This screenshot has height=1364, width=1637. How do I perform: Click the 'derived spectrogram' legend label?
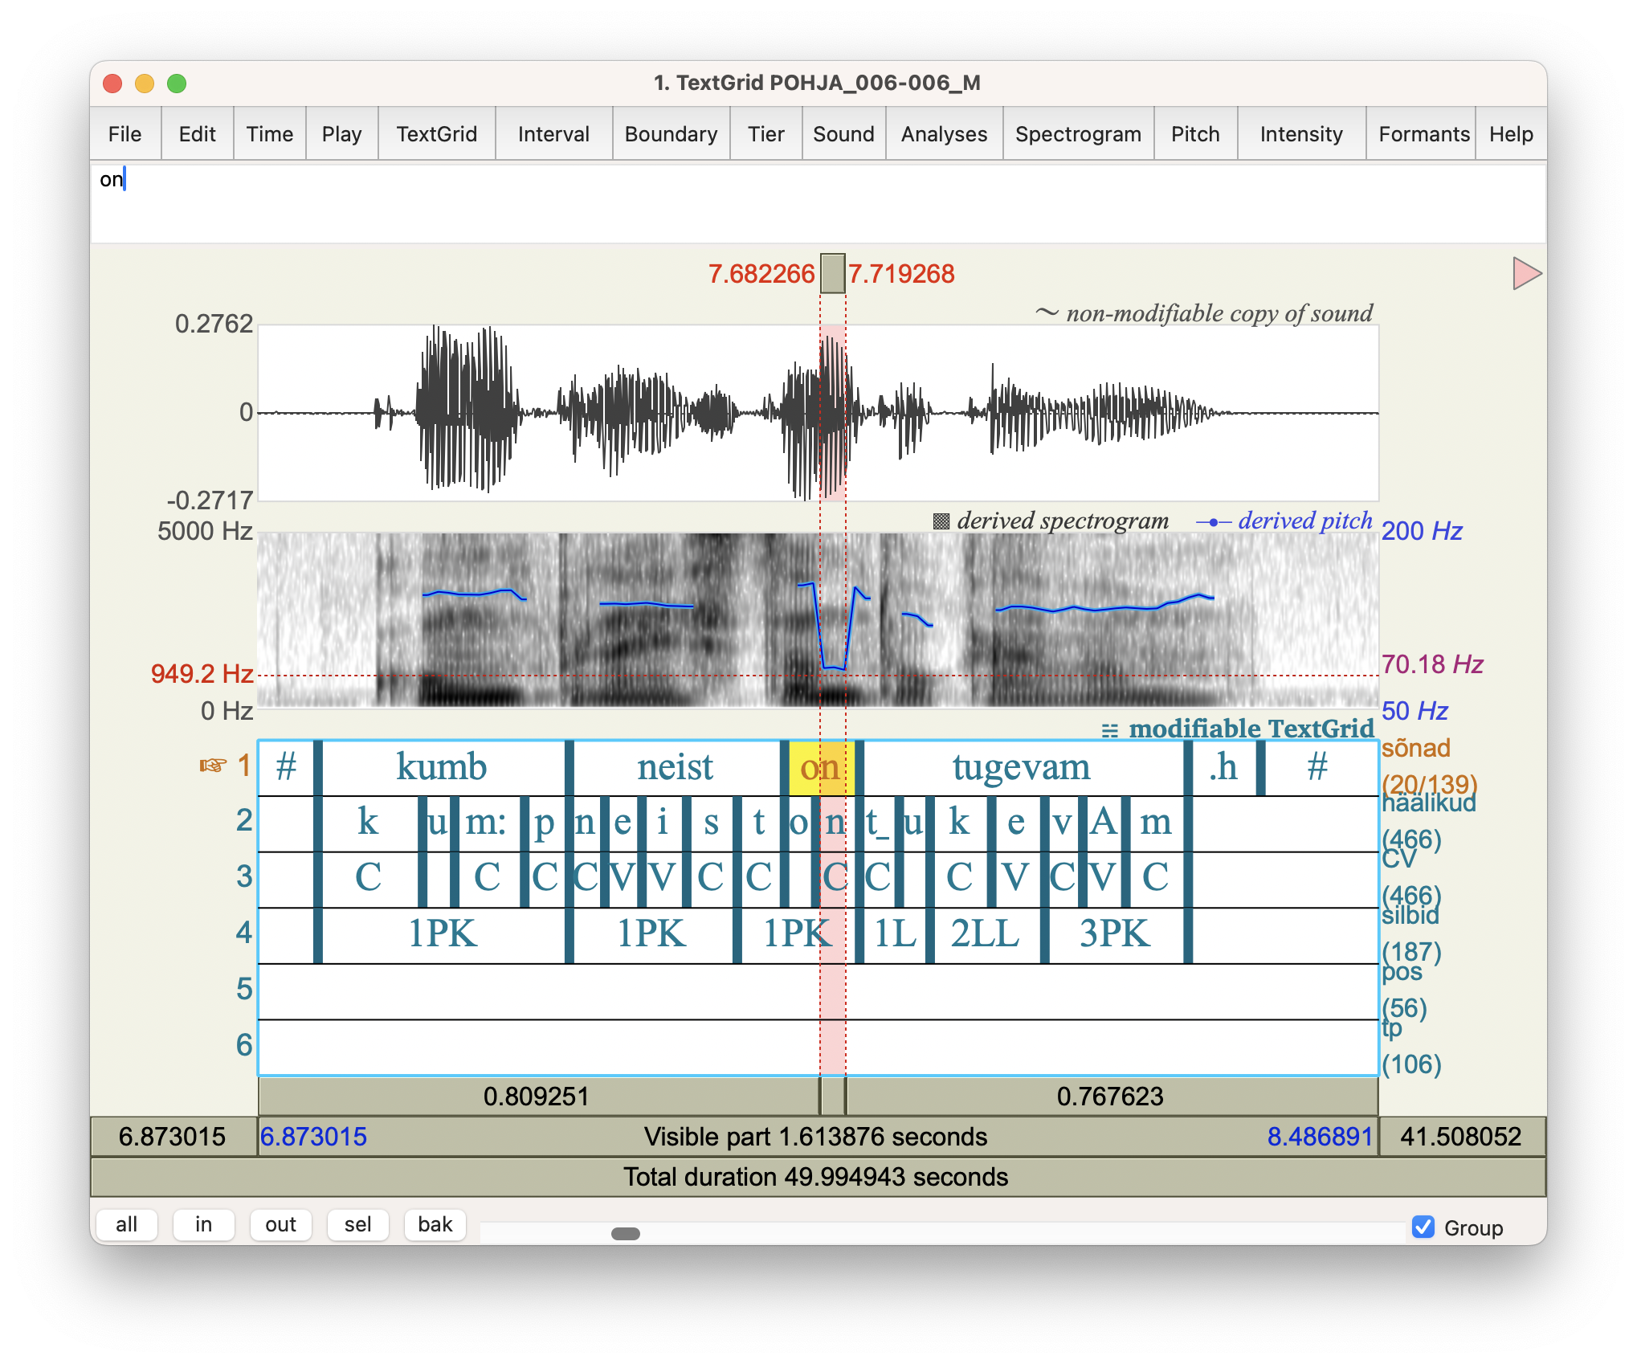[x=1062, y=521]
